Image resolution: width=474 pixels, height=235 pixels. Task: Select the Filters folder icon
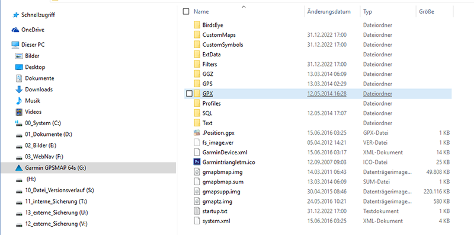[197, 64]
